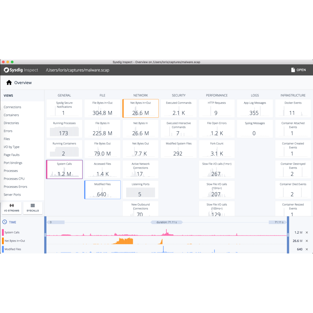
Task: Select the Modified System Files tile
Action: tap(179, 149)
